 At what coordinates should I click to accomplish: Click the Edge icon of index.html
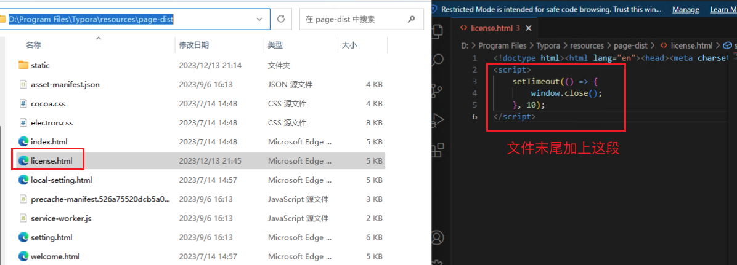(x=23, y=141)
